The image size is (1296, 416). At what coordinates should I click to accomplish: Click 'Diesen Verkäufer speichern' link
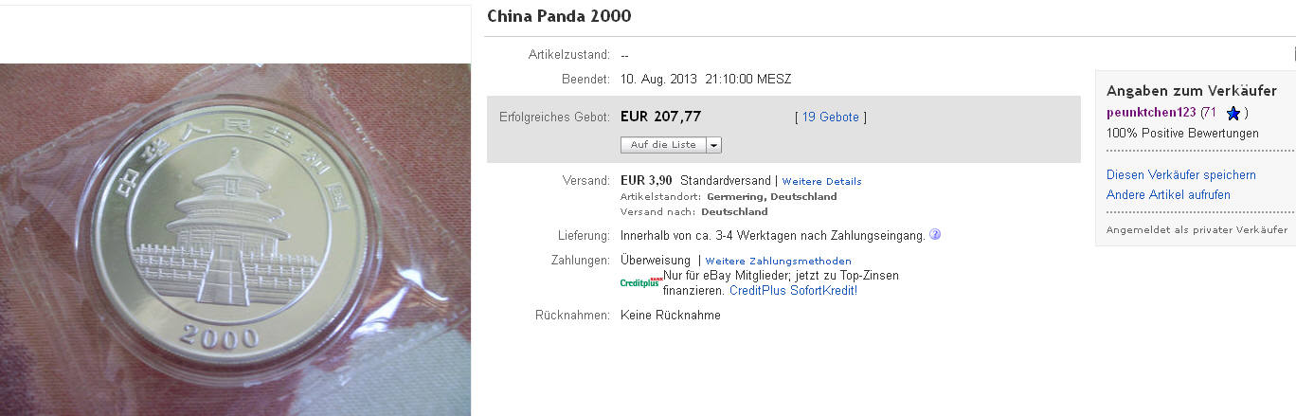[1181, 175]
